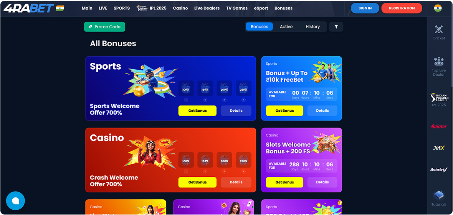Switch to the History tab
Screen dimensions: 453x215
point(312,26)
